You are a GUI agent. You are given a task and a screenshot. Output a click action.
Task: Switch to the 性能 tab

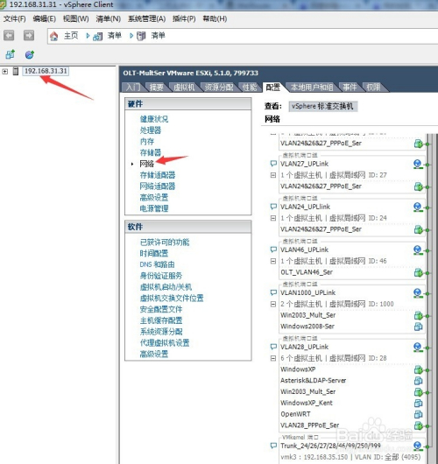point(250,88)
